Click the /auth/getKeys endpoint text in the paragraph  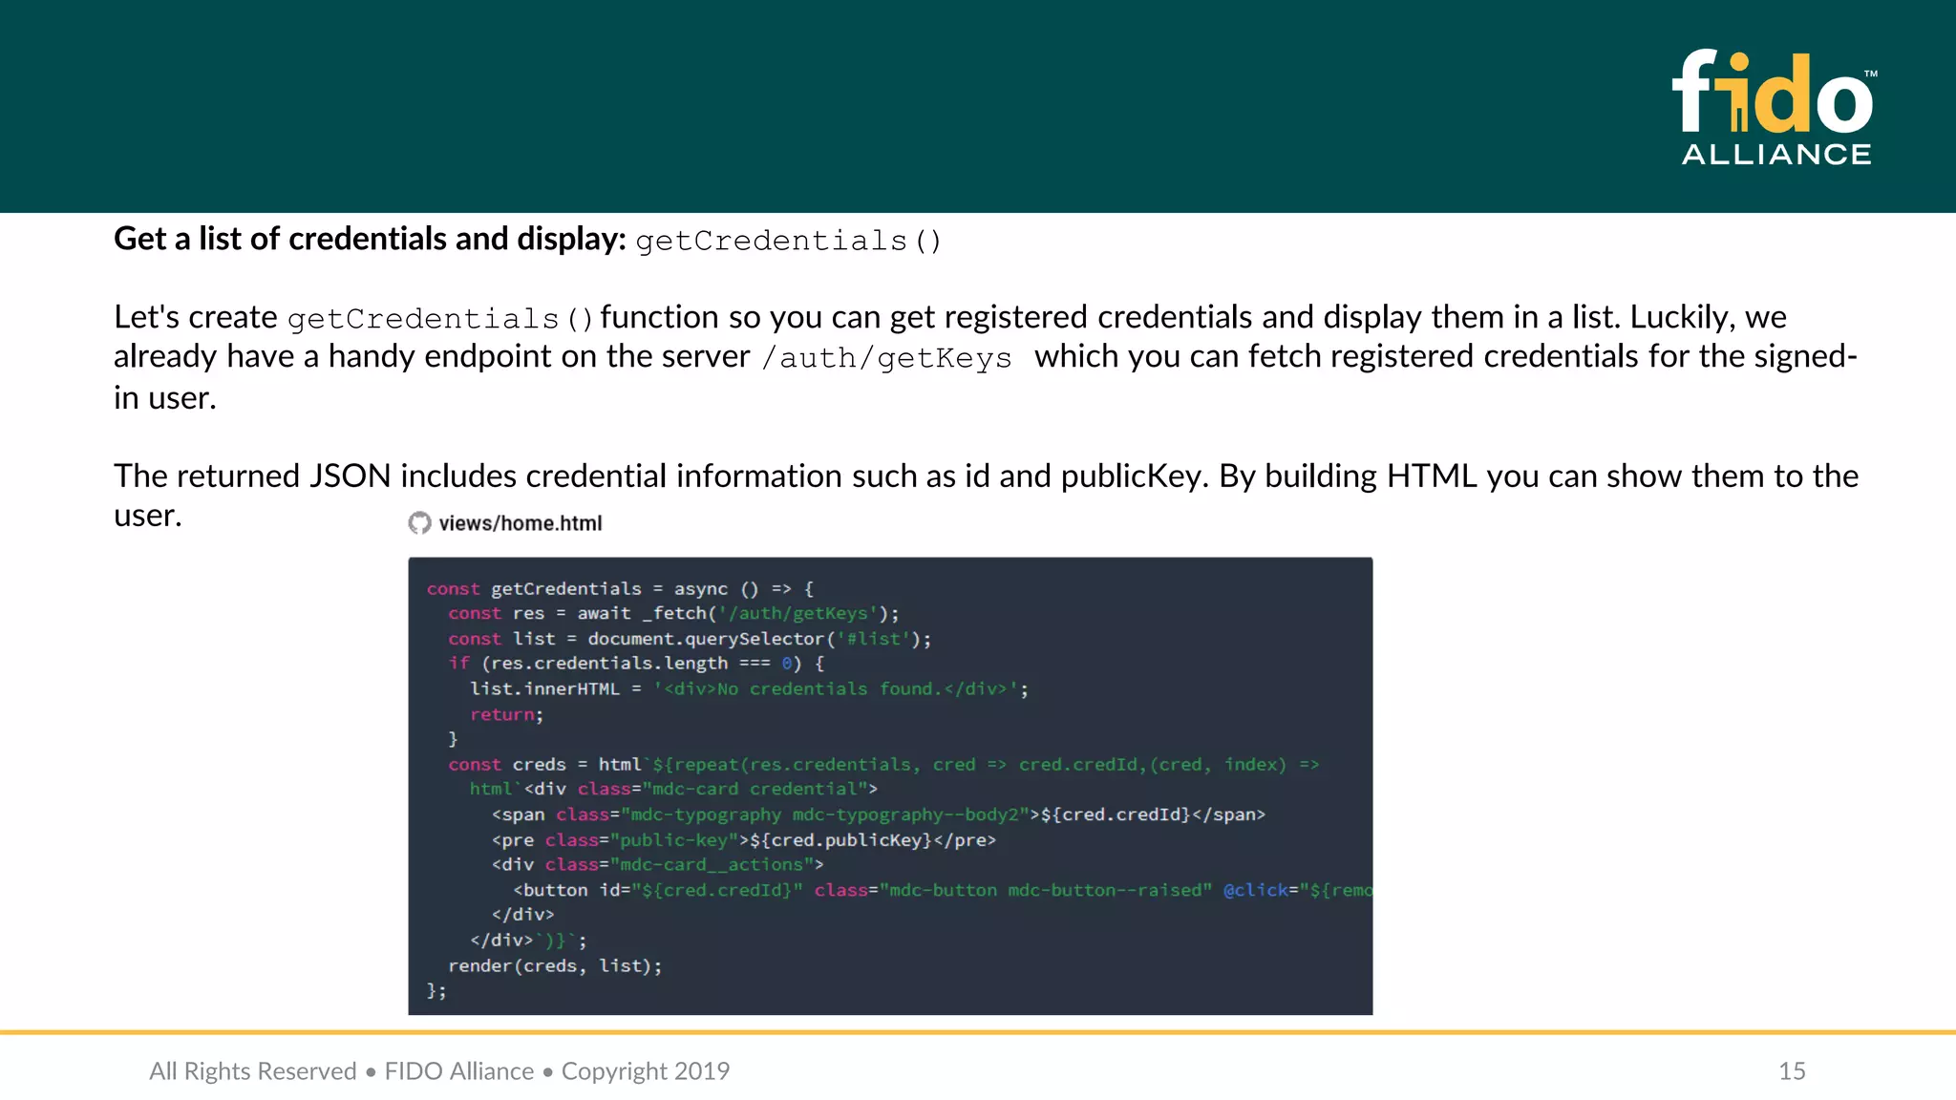886,358
